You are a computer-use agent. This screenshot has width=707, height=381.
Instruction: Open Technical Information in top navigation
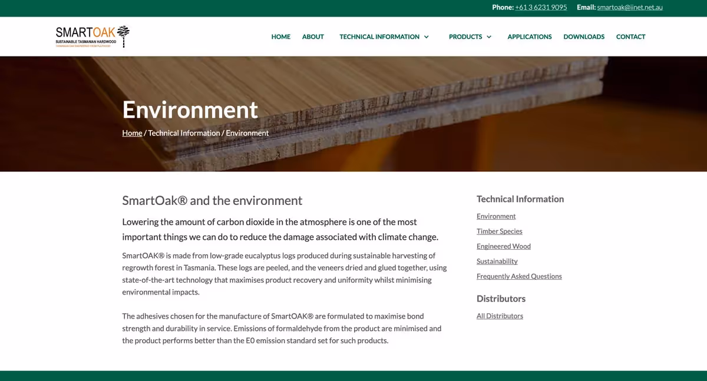pyautogui.click(x=379, y=37)
